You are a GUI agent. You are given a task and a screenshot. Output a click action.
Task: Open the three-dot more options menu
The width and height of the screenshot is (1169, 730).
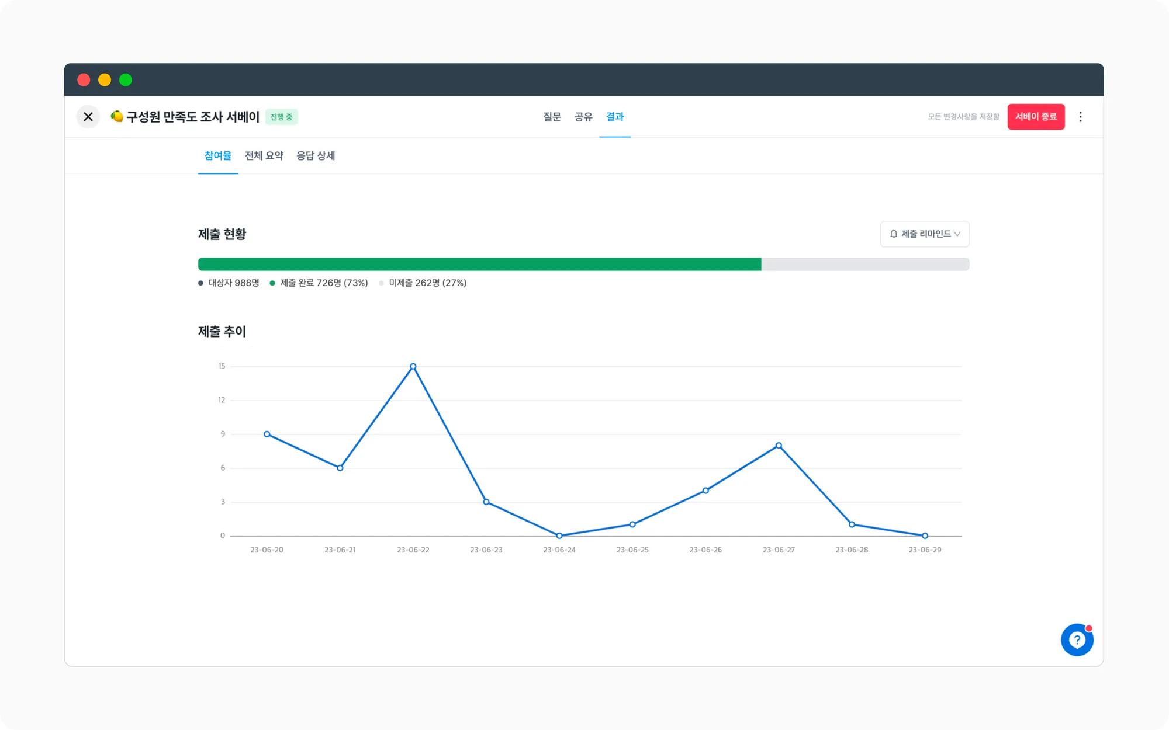1080,117
